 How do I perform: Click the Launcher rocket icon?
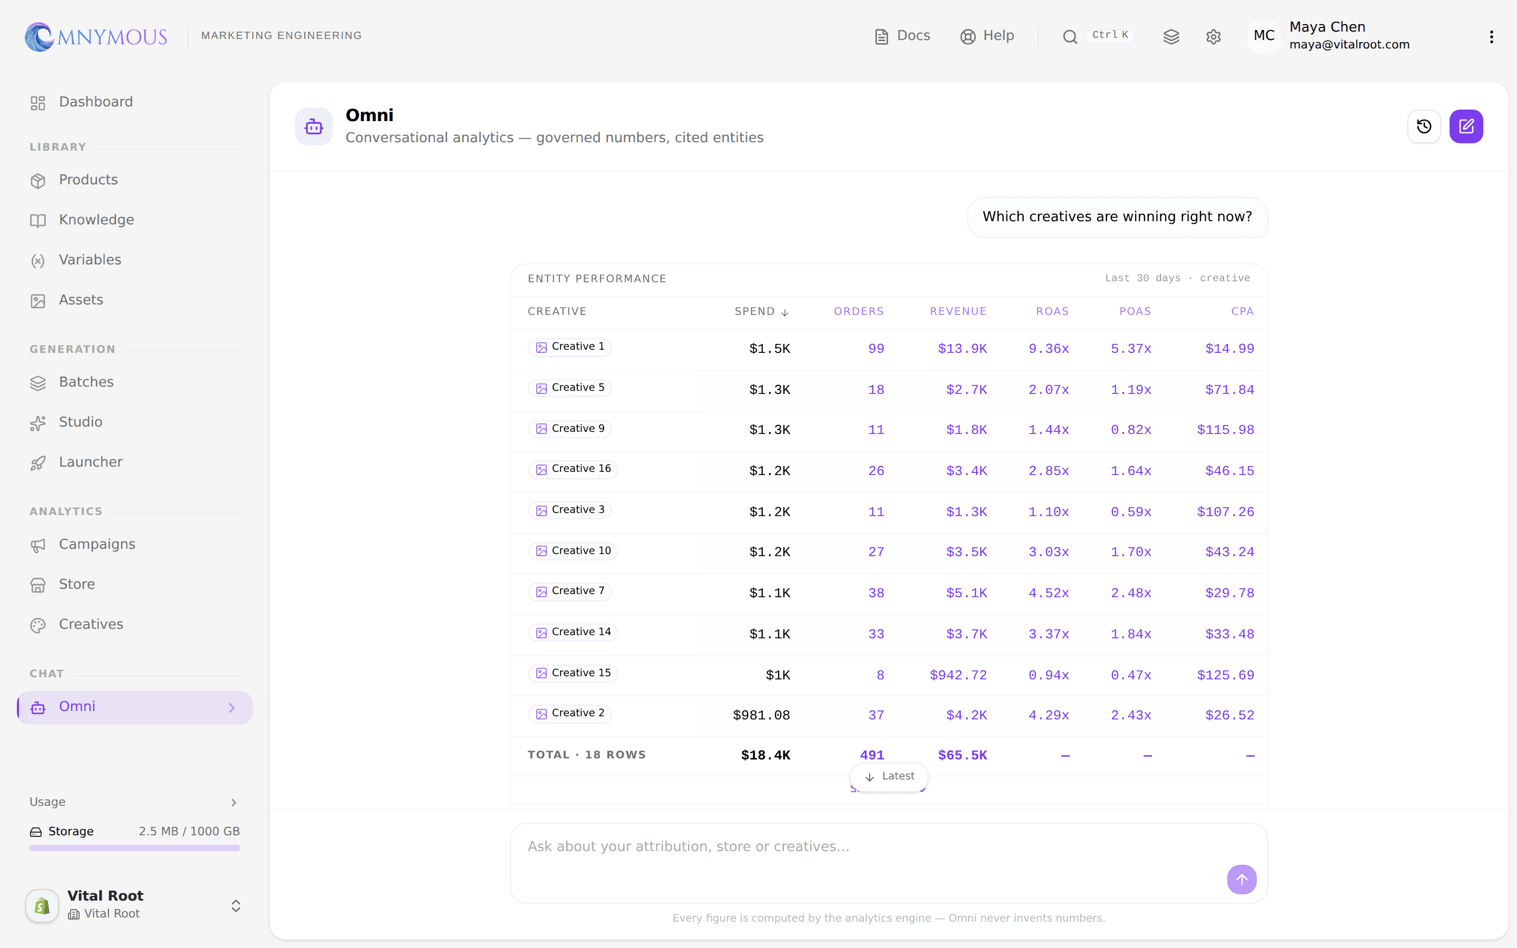coord(38,463)
